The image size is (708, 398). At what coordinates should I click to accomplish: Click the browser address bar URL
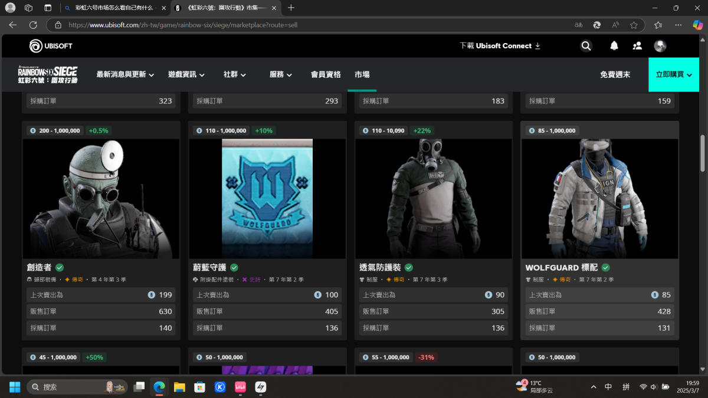pyautogui.click(x=183, y=25)
